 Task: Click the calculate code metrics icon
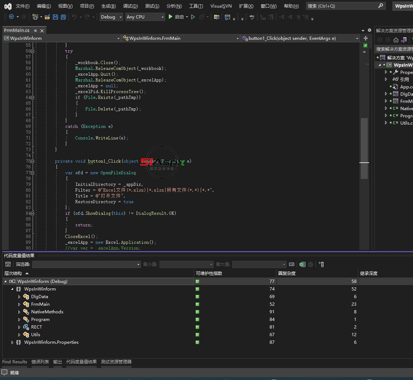coord(8,264)
